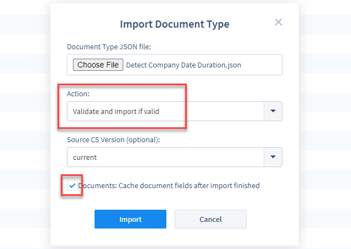
Task: Close the Import Document Type dialog
Action: pyautogui.click(x=278, y=22)
